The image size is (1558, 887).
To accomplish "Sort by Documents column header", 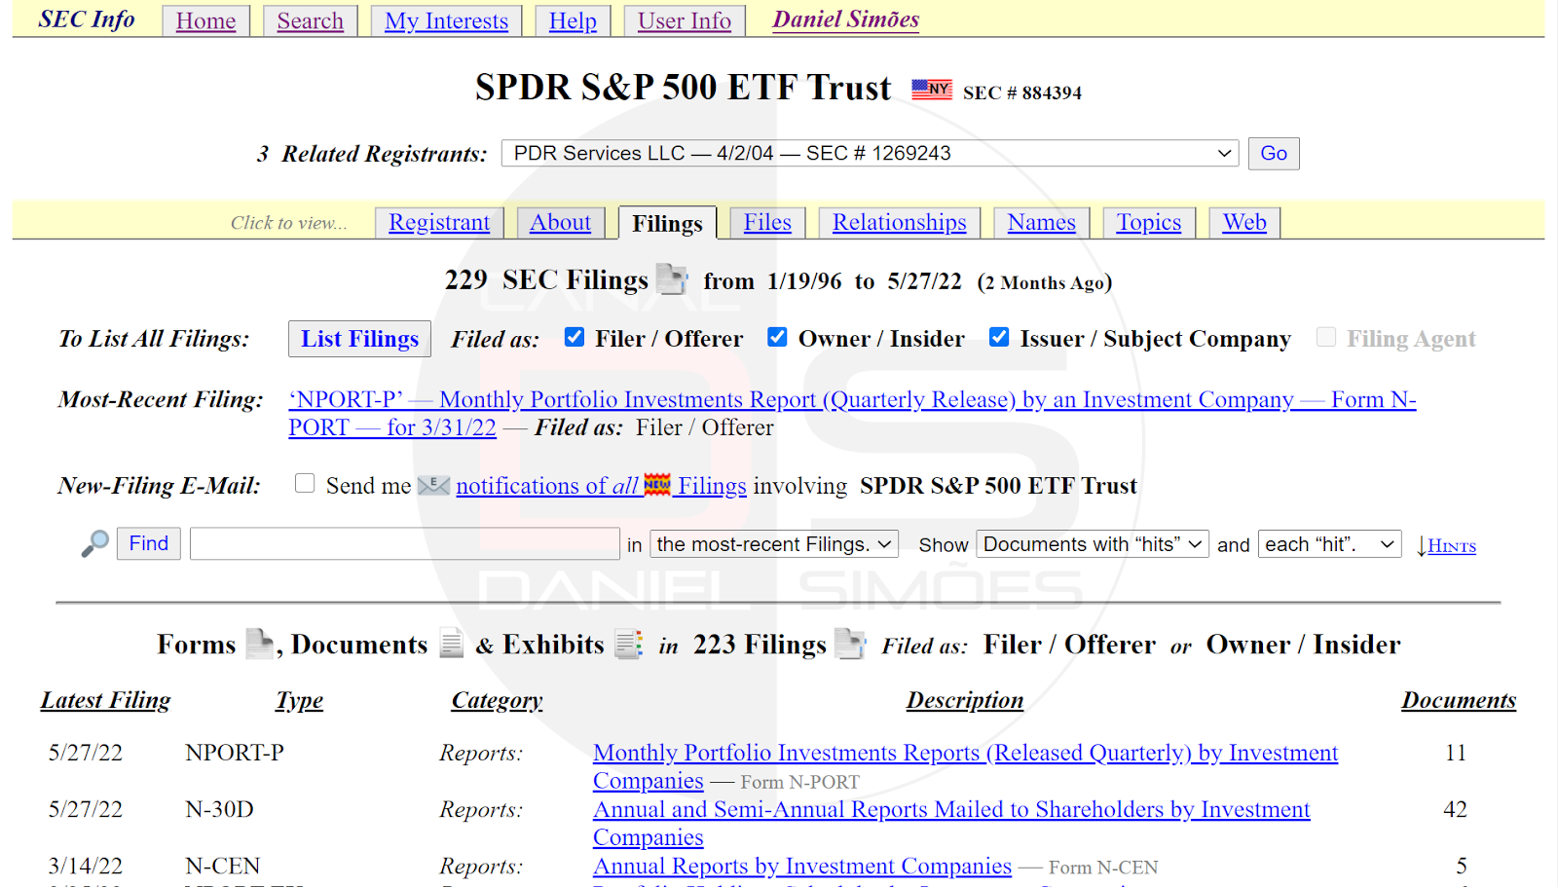I will [1459, 700].
